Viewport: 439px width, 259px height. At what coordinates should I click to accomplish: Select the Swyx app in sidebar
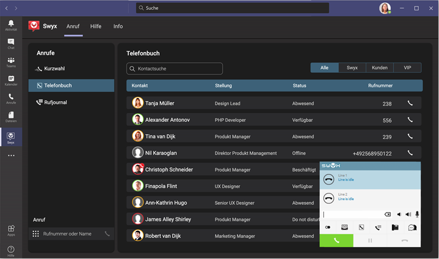tap(11, 137)
